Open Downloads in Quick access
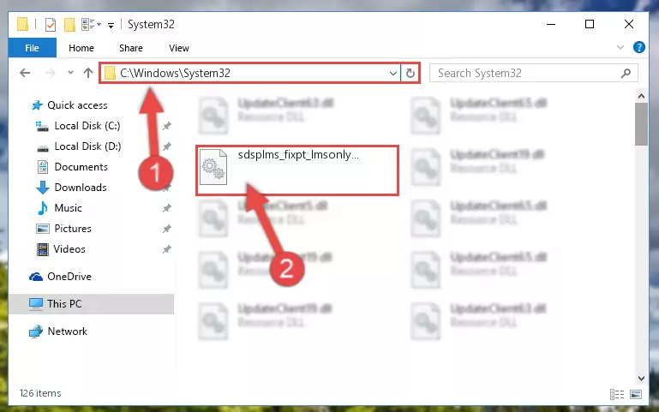The image size is (659, 412). pos(81,188)
